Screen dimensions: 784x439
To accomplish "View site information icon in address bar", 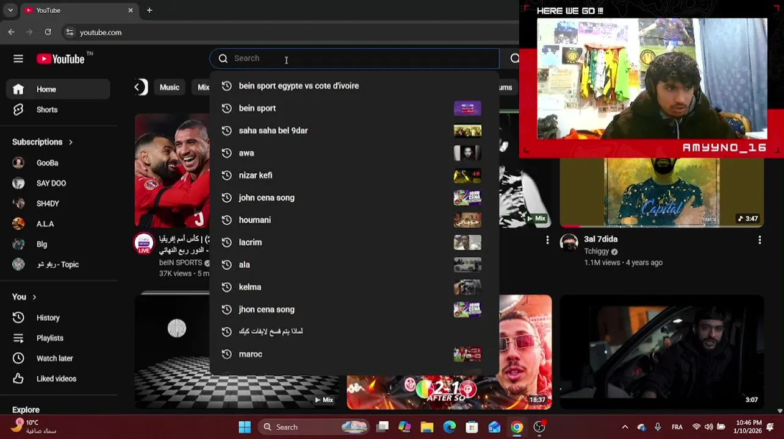I will tap(70, 32).
